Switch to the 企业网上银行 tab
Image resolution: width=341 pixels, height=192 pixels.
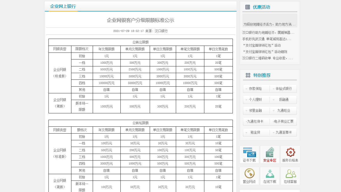pyautogui.click(x=63, y=6)
